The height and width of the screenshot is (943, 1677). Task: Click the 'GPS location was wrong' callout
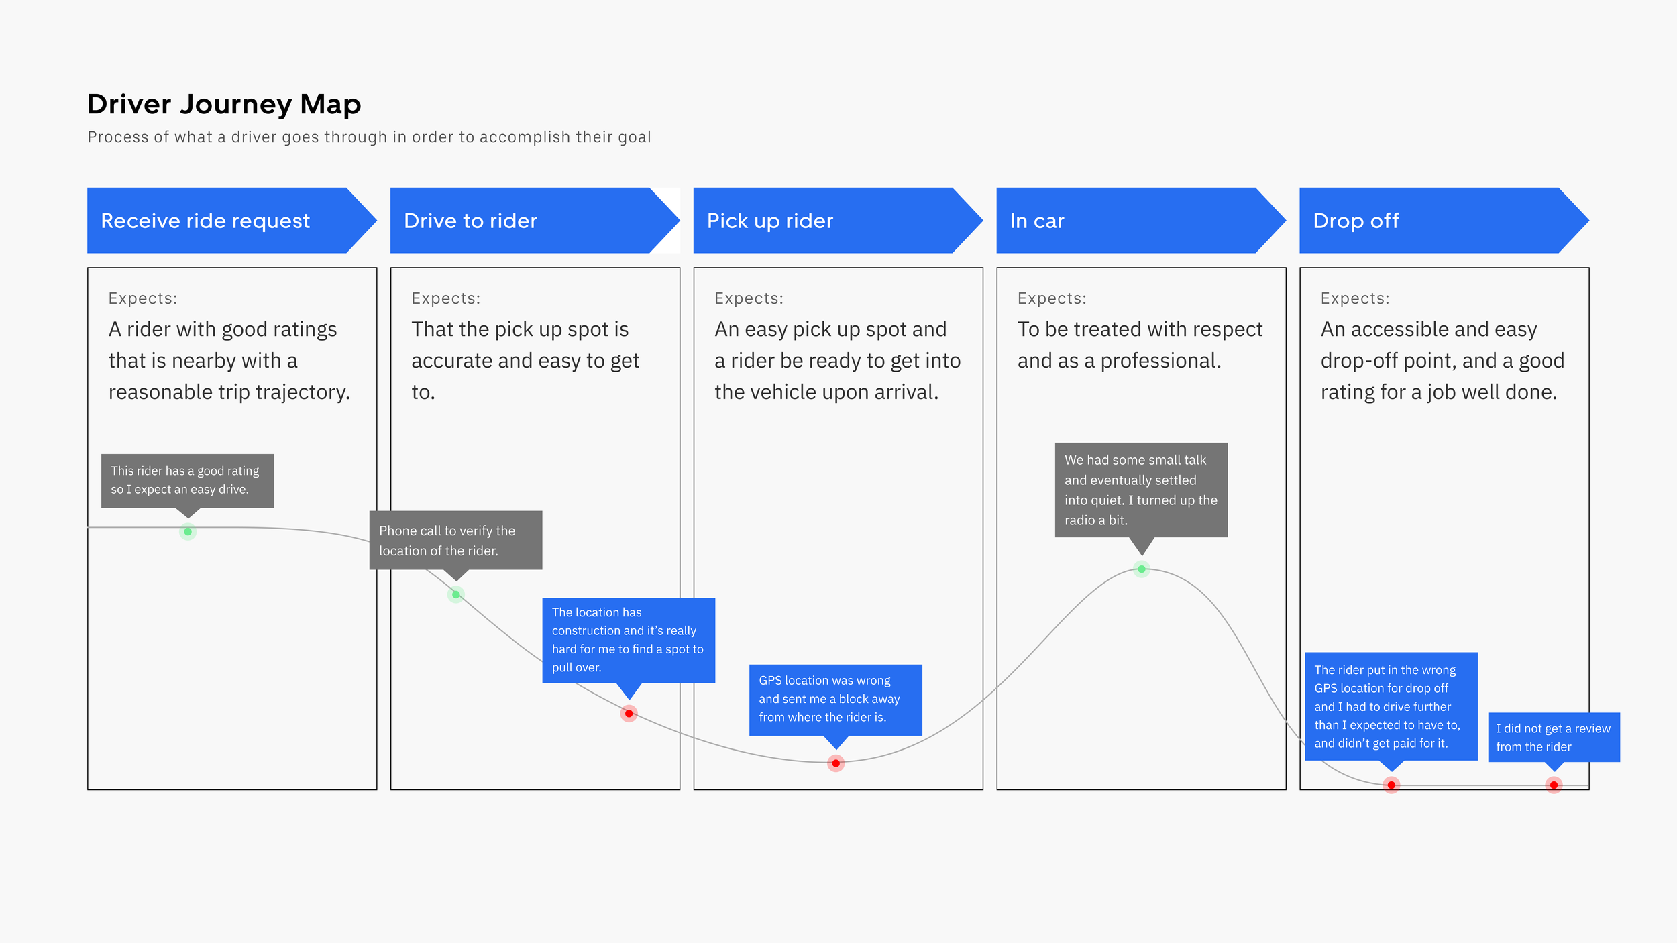click(835, 699)
